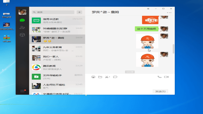Click the plus button to start chat
The width and height of the screenshot is (203, 114).
point(79,12)
